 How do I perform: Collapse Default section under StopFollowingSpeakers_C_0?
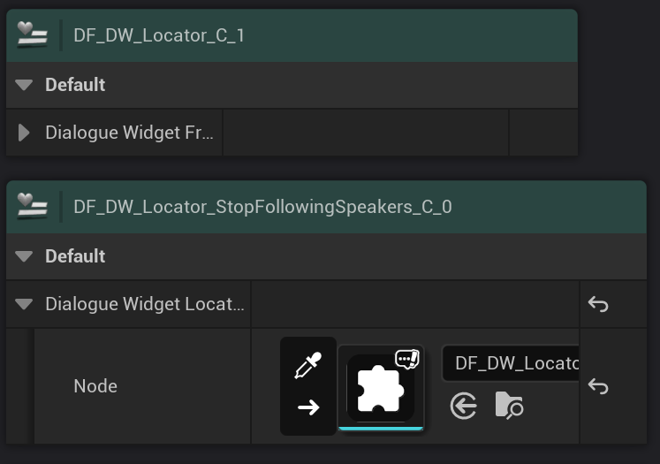pos(24,256)
